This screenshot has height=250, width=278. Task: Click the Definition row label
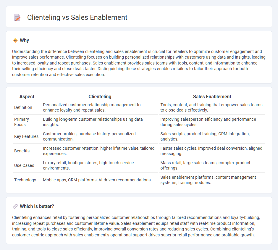tap(23, 107)
